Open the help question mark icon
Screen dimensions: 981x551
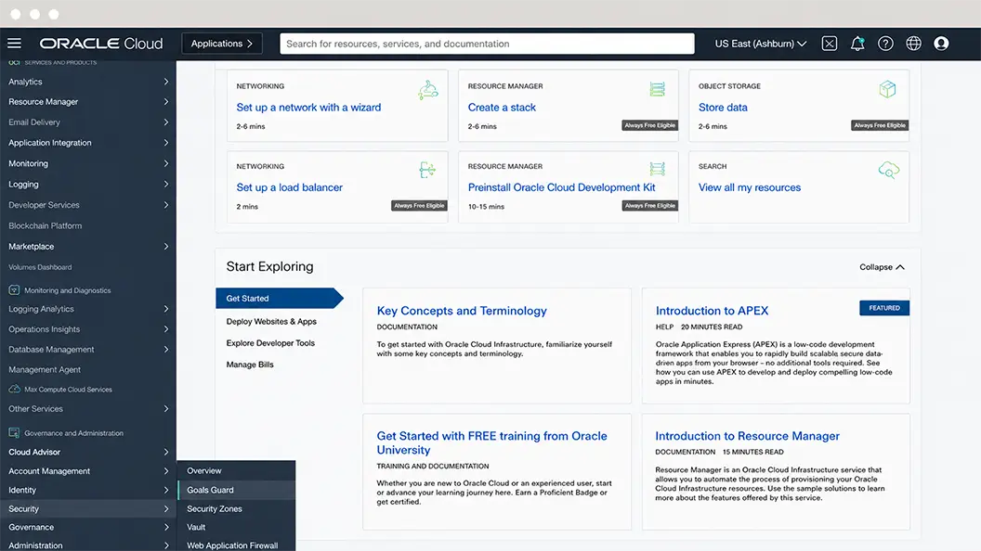(x=885, y=43)
